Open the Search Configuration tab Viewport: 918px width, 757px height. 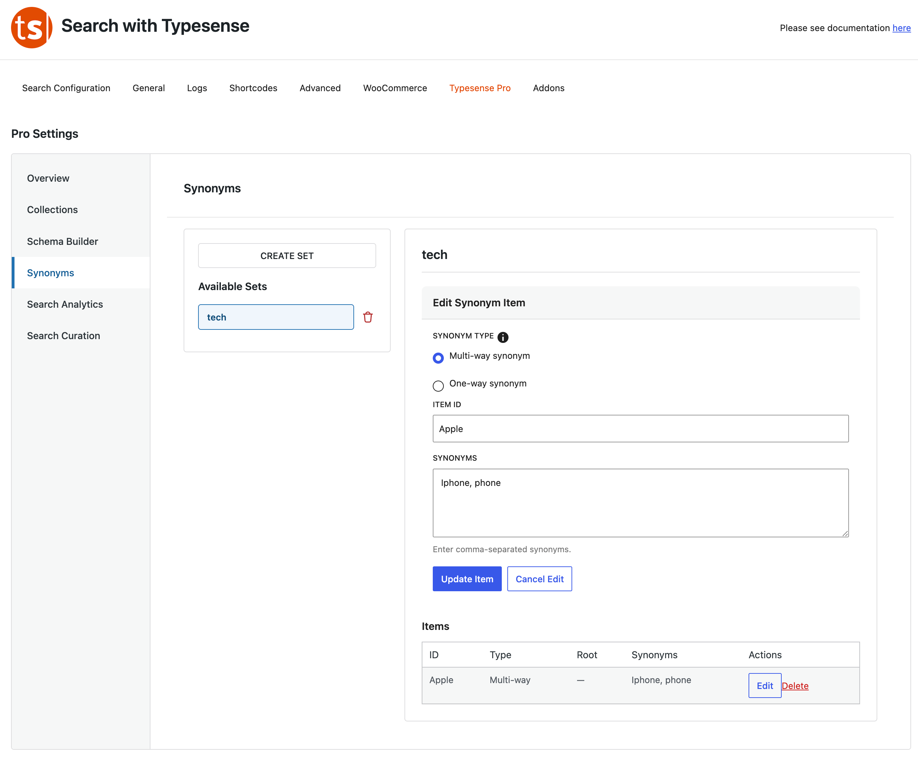pyautogui.click(x=66, y=88)
